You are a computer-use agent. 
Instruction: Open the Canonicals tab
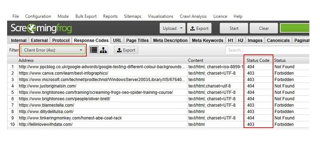pyautogui.click(x=278, y=41)
